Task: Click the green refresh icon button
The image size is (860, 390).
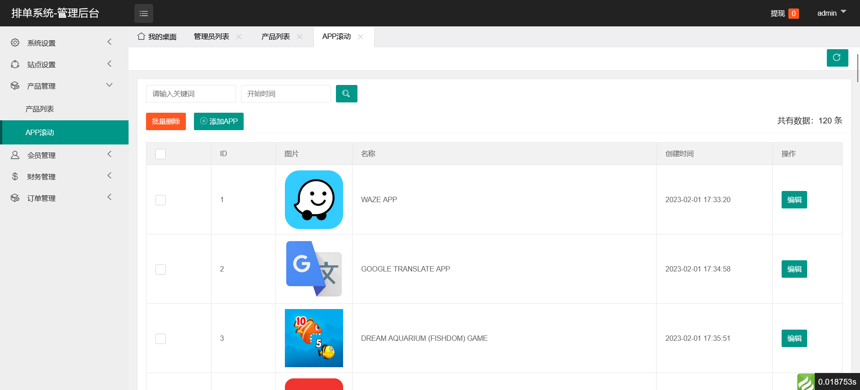Action: 837,58
